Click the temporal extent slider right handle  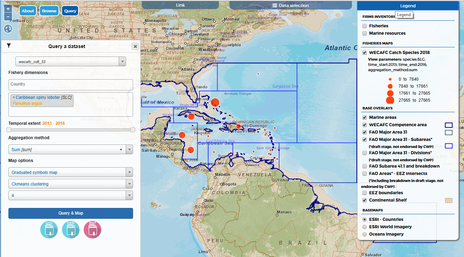tap(133, 130)
